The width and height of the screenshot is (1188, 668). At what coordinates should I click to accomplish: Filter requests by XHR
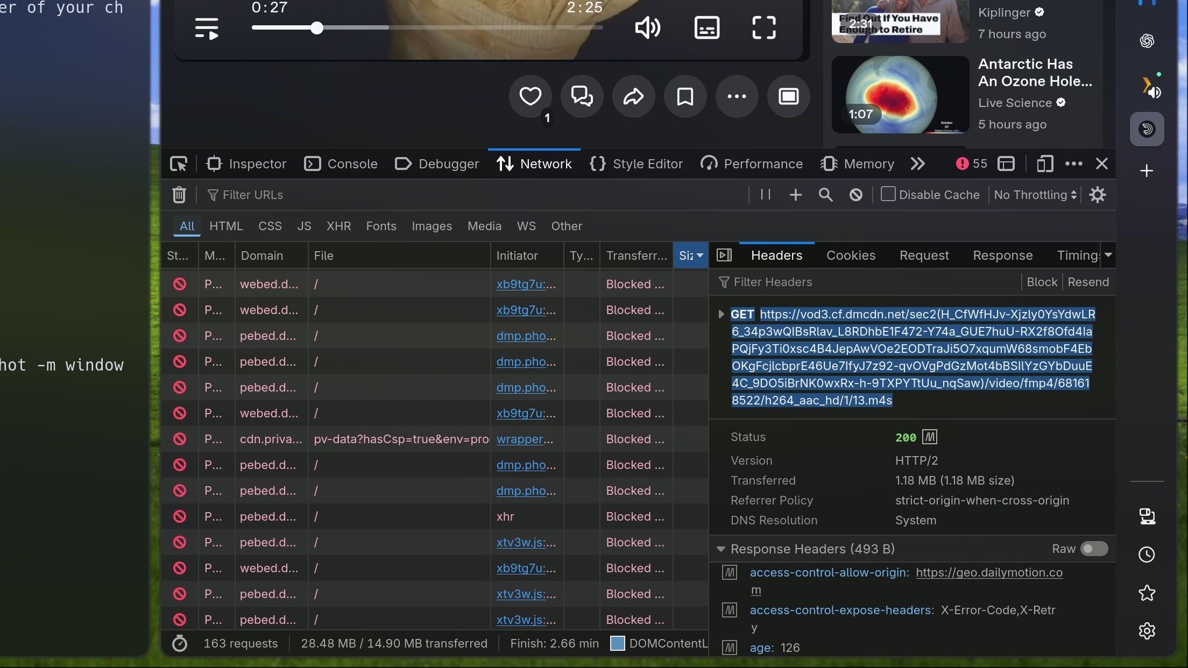[338, 226]
